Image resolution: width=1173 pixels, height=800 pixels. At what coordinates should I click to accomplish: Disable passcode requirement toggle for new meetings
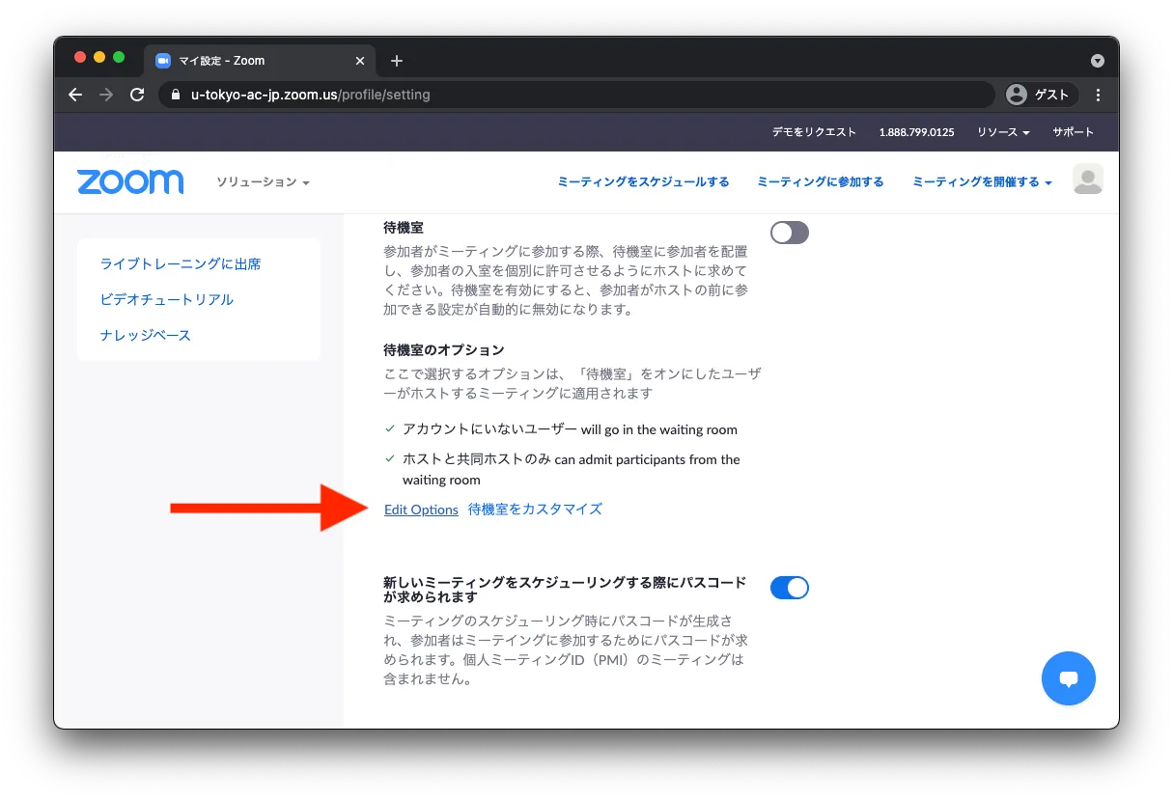[789, 588]
